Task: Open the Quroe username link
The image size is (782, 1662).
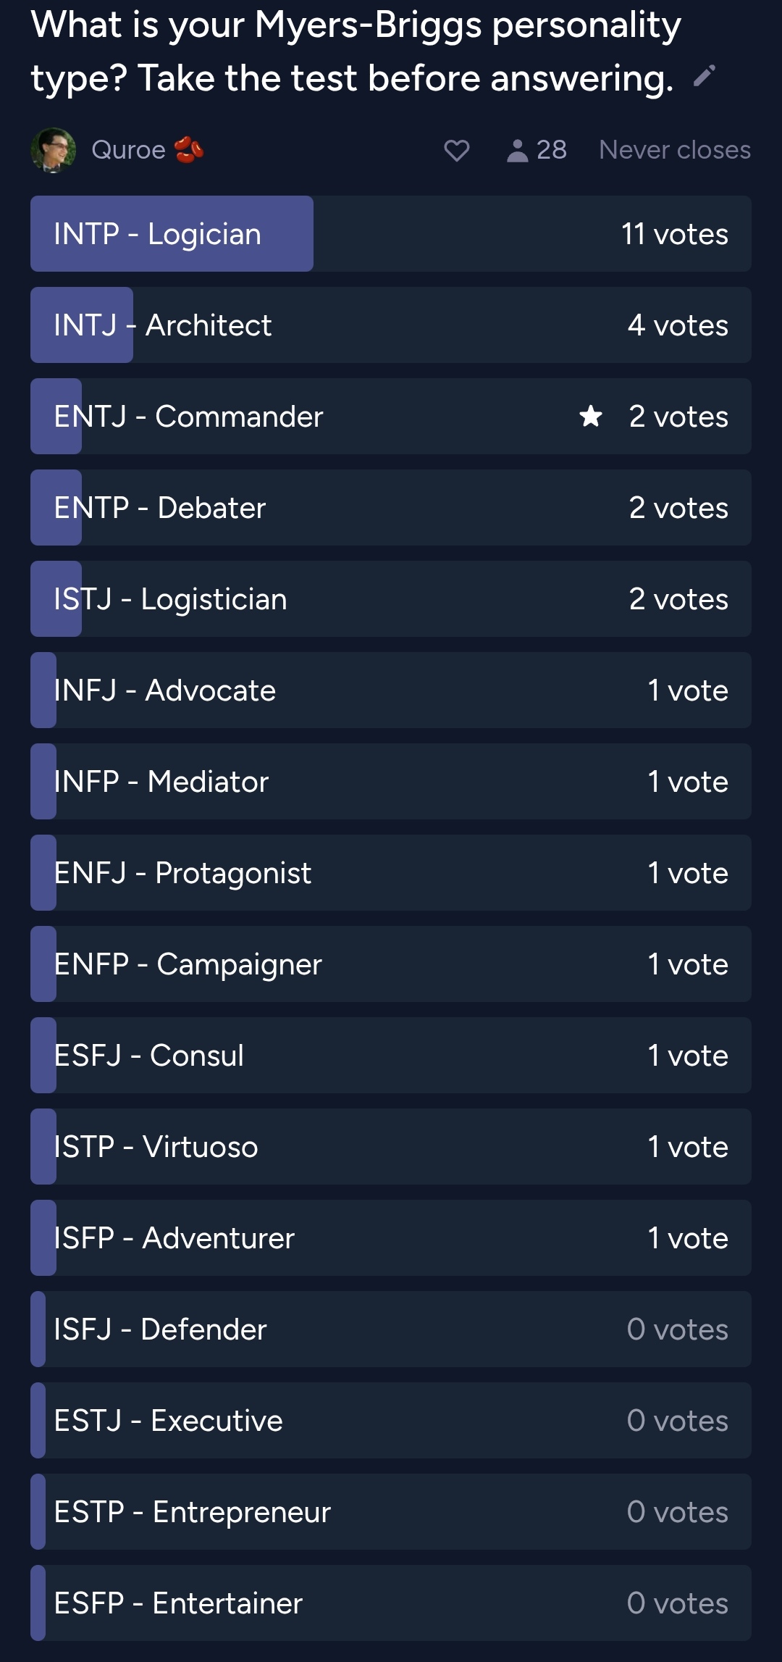Action: click(x=128, y=150)
